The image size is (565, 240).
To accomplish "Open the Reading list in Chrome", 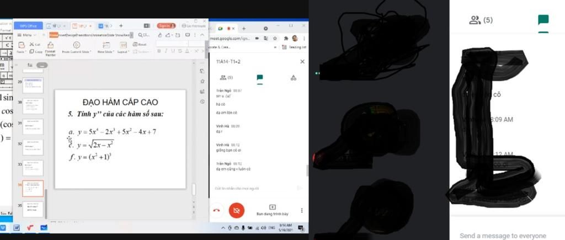I will point(294,47).
